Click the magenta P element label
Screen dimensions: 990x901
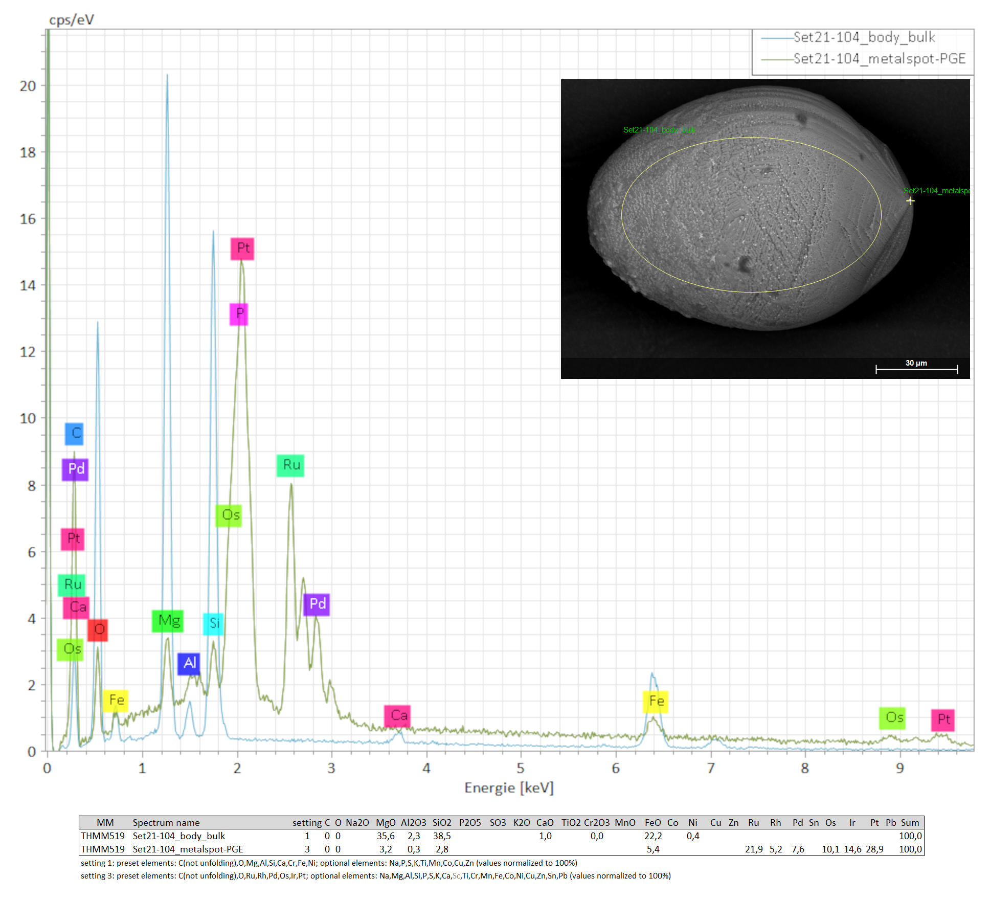239,314
